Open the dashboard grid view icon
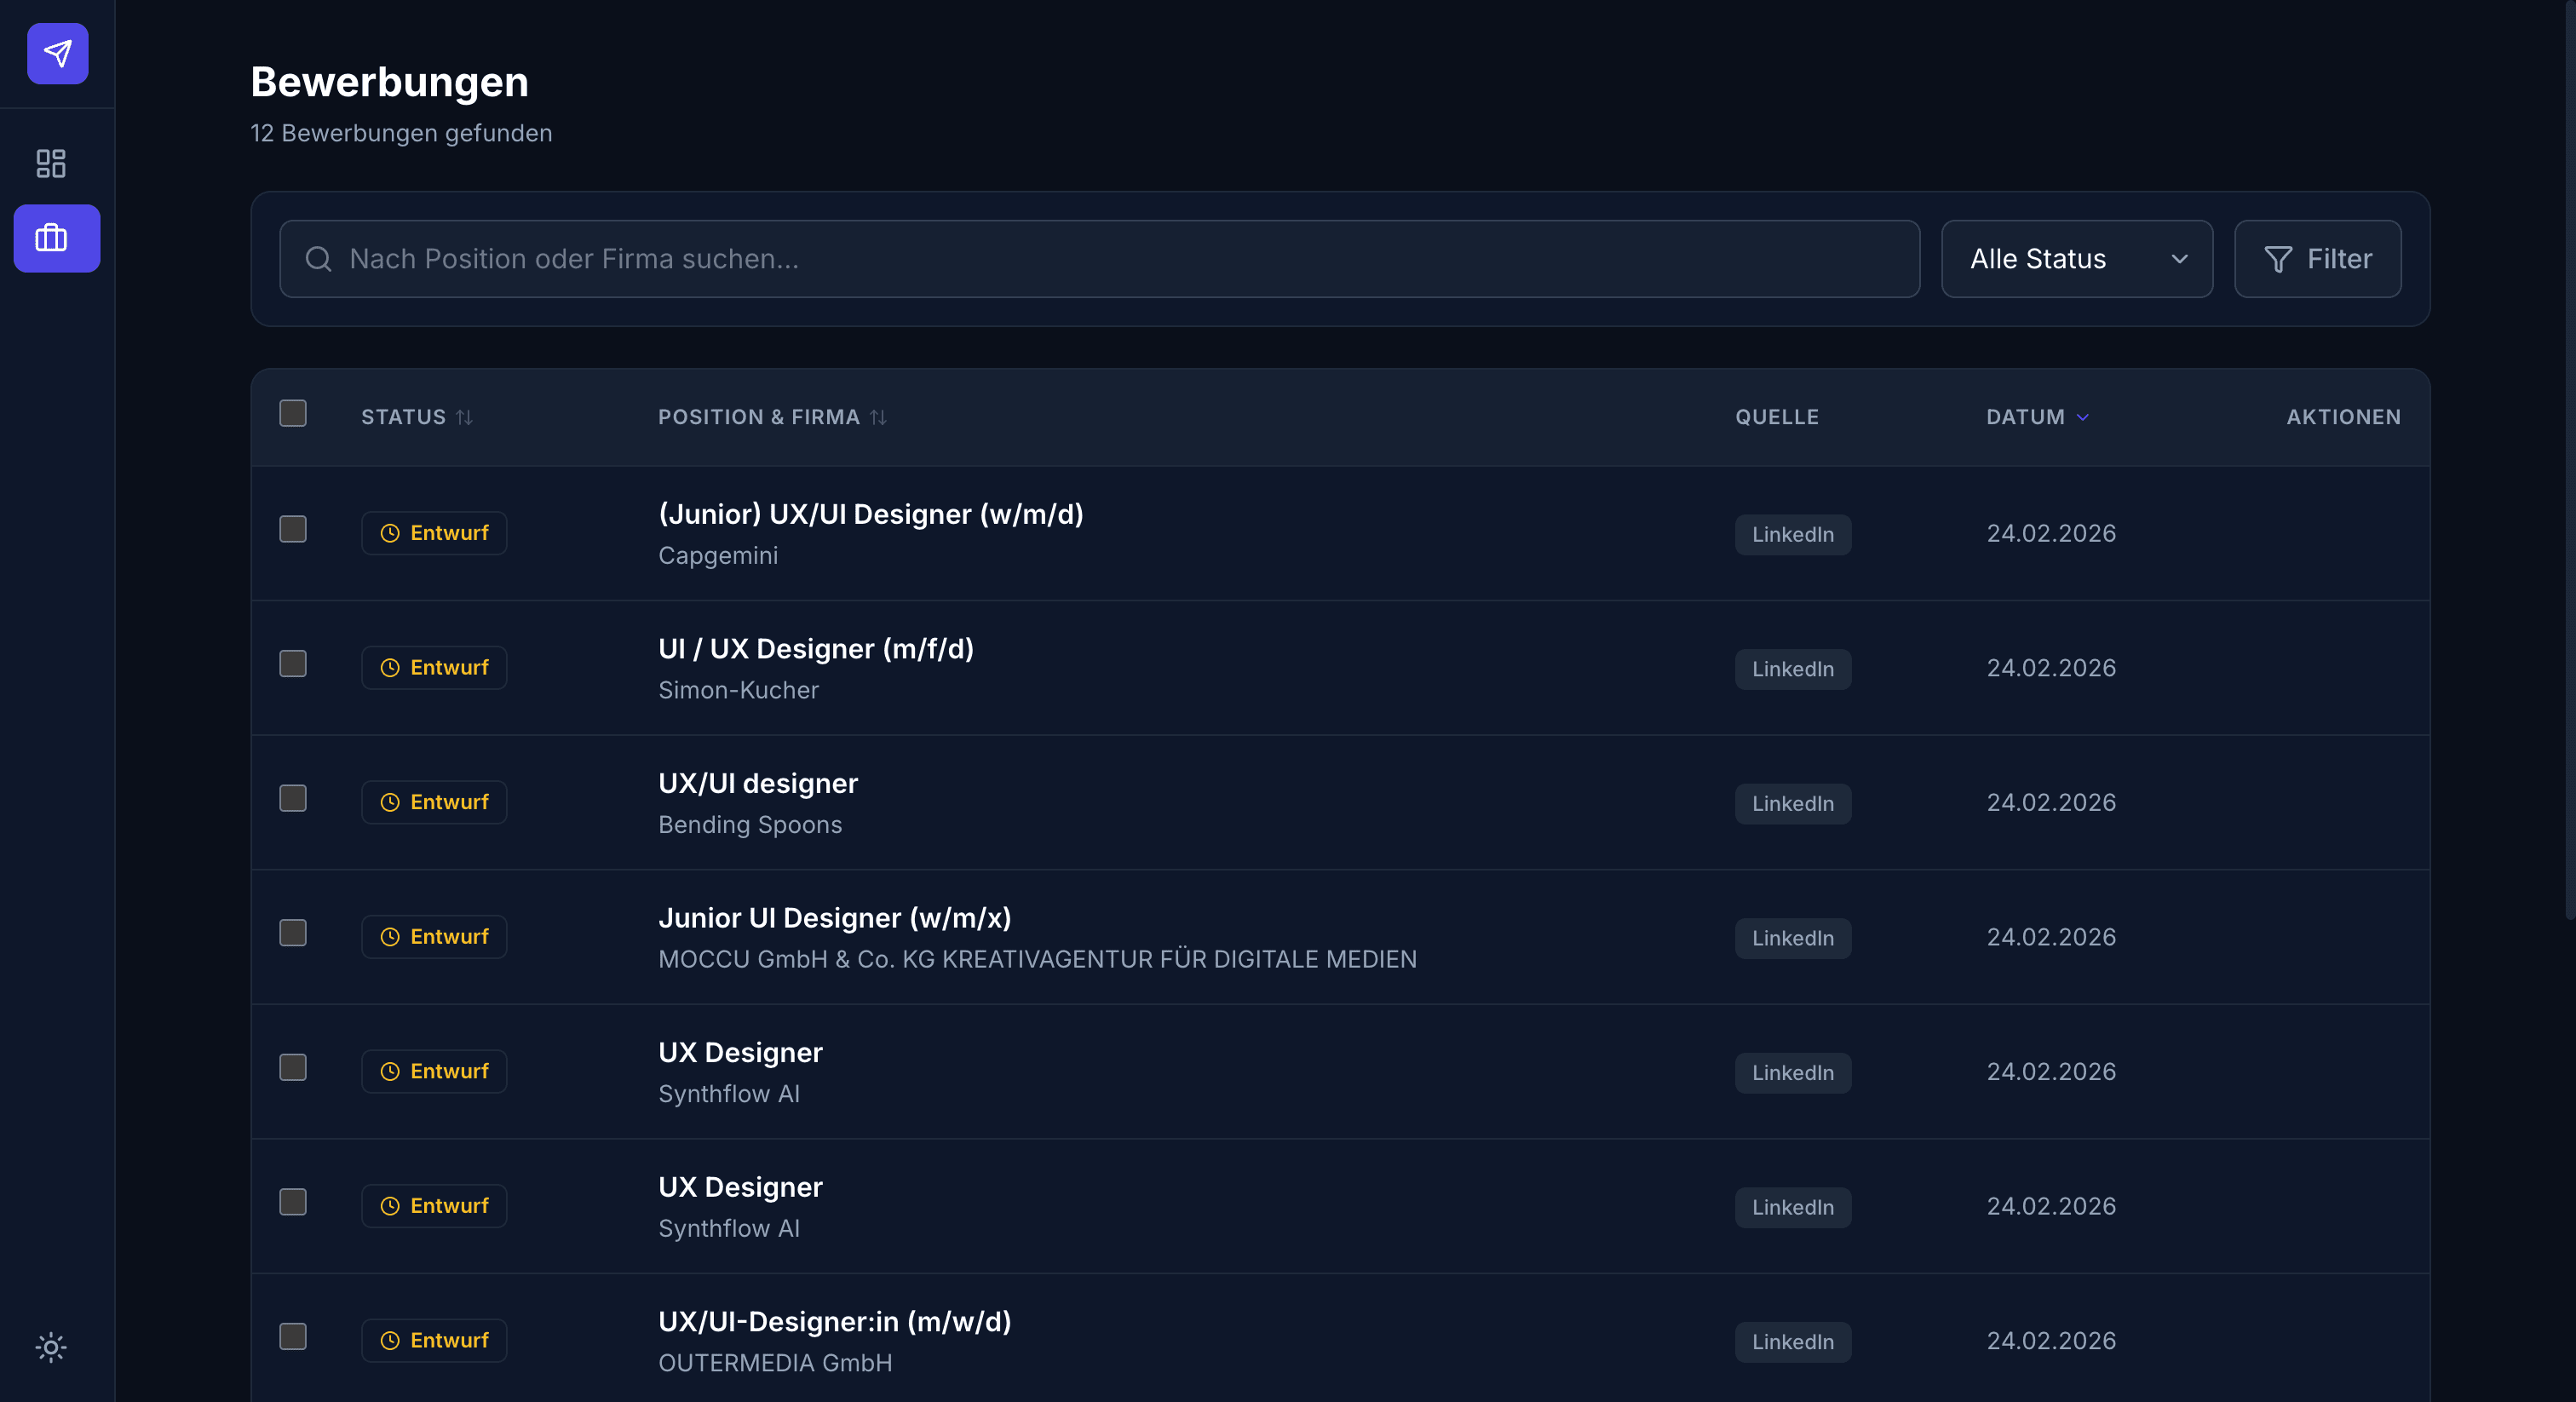Image resolution: width=2576 pixels, height=1402 pixels. (51, 163)
